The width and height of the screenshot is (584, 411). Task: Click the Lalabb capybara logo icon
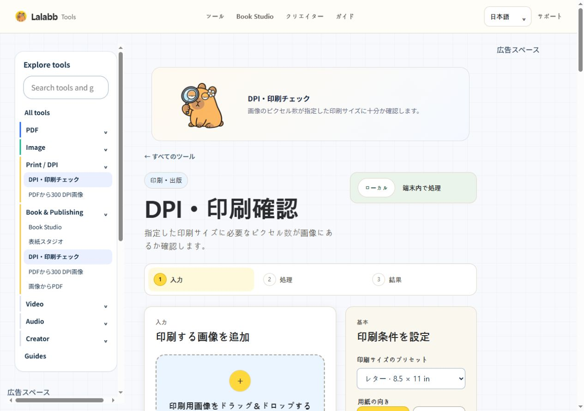click(21, 17)
